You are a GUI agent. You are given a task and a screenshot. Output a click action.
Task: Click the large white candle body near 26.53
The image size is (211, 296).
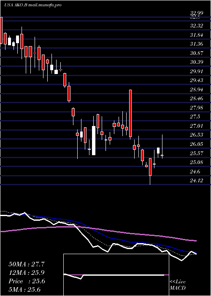tap(94, 140)
